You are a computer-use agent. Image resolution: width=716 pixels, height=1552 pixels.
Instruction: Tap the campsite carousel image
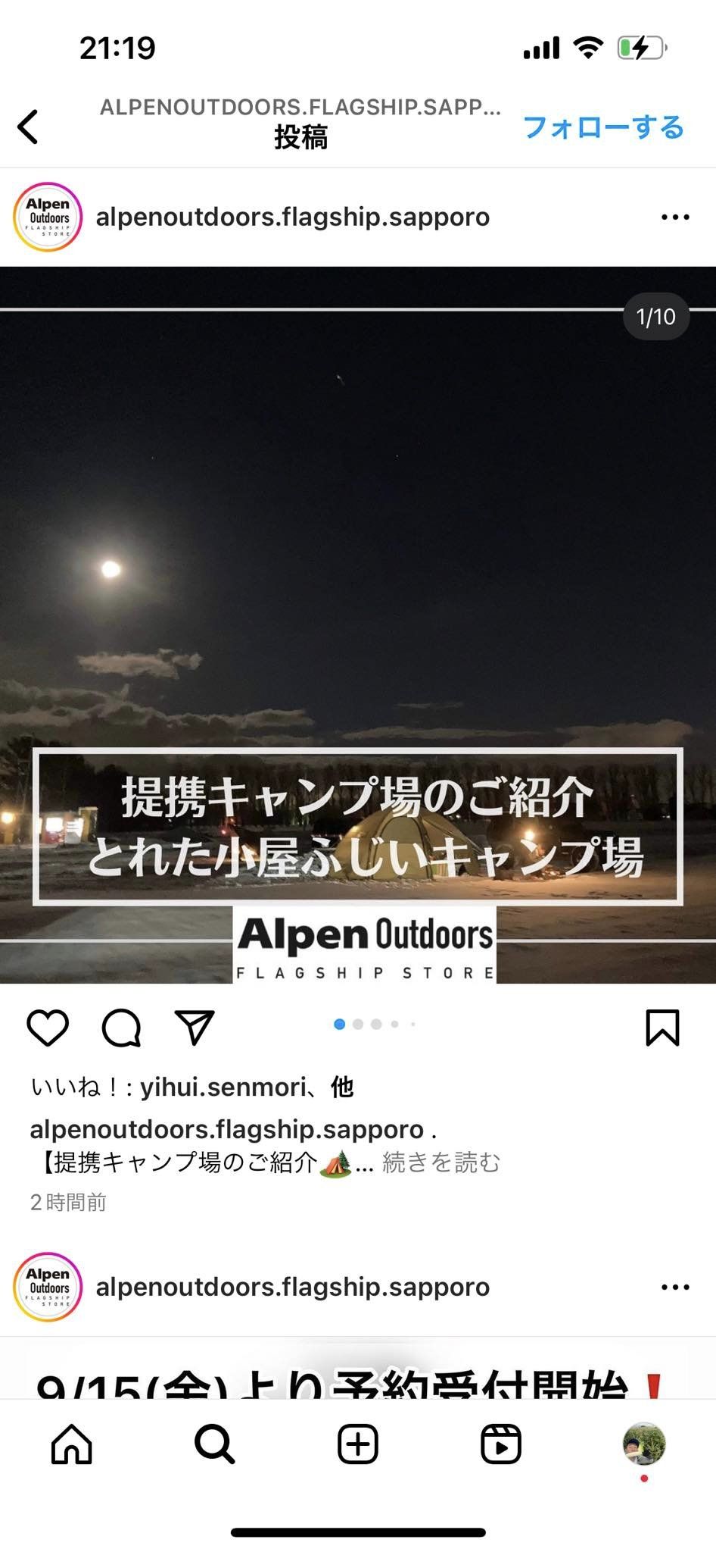pos(358,625)
